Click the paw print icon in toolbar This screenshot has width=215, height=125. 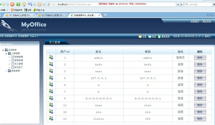point(39,4)
